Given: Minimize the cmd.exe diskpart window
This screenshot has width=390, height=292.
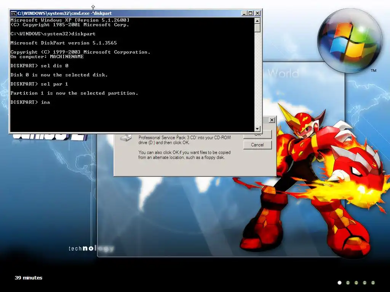Looking at the screenshot, I should tap(244, 13).
